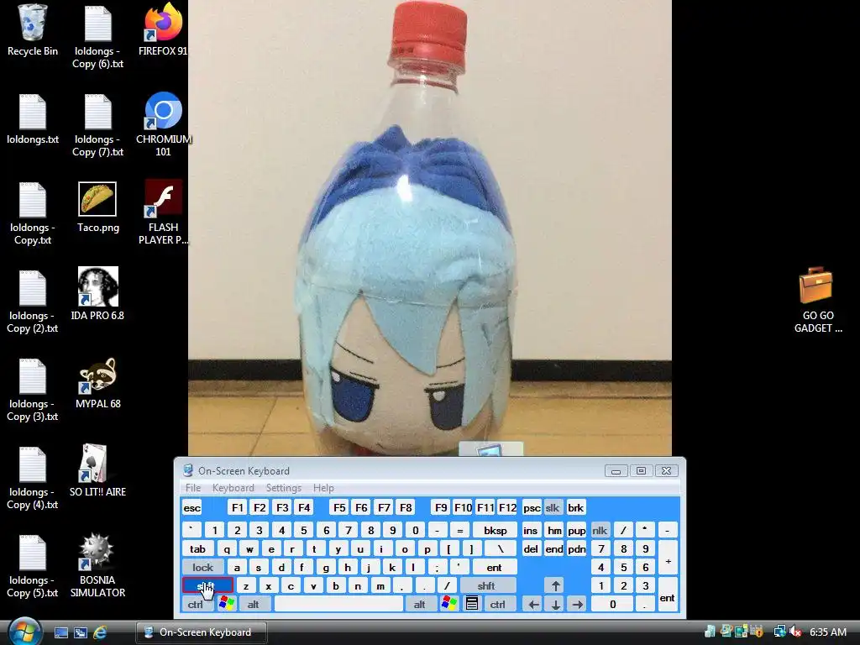Screen dimensions: 860x645
Task: Click the network tray icon
Action: tap(779, 632)
